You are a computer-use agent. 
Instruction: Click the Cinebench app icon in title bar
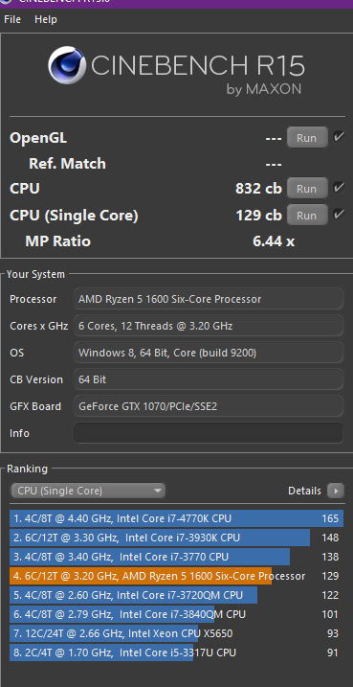click(x=6, y=1)
